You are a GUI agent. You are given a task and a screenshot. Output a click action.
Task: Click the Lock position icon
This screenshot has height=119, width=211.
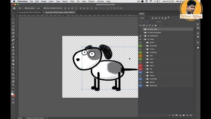pos(150,25)
